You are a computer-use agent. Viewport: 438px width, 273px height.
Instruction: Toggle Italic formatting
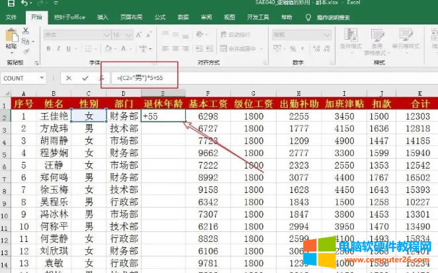pyautogui.click(x=60, y=48)
